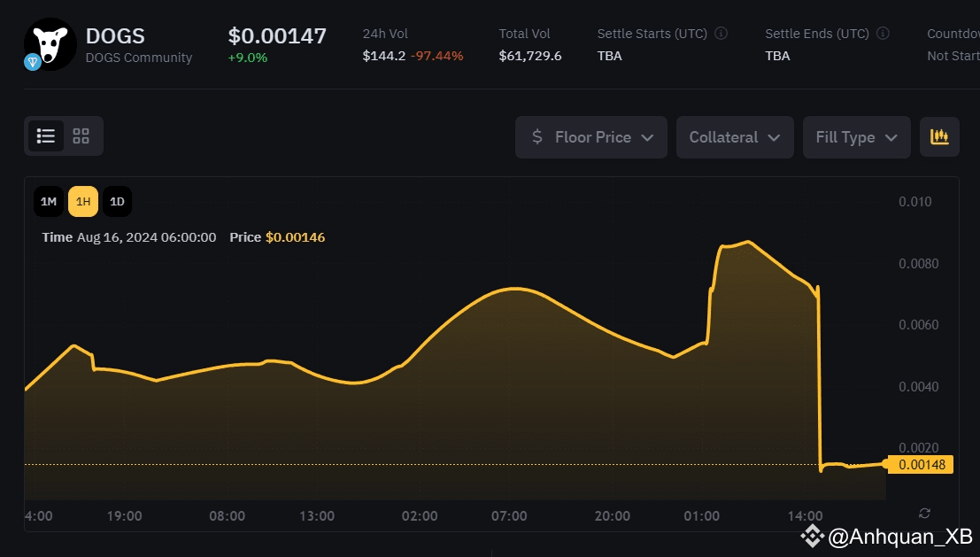This screenshot has height=557, width=980.
Task: Click the chart line end-point marker
Action: pos(885,464)
